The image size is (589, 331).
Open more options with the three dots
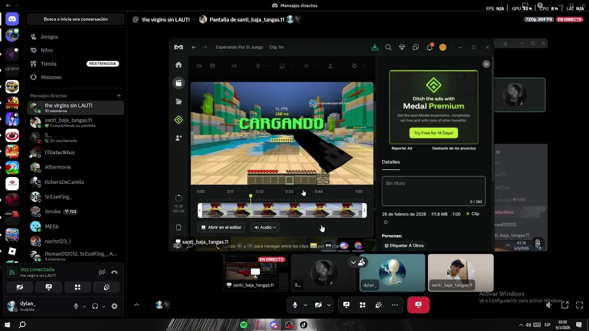tap(395, 305)
